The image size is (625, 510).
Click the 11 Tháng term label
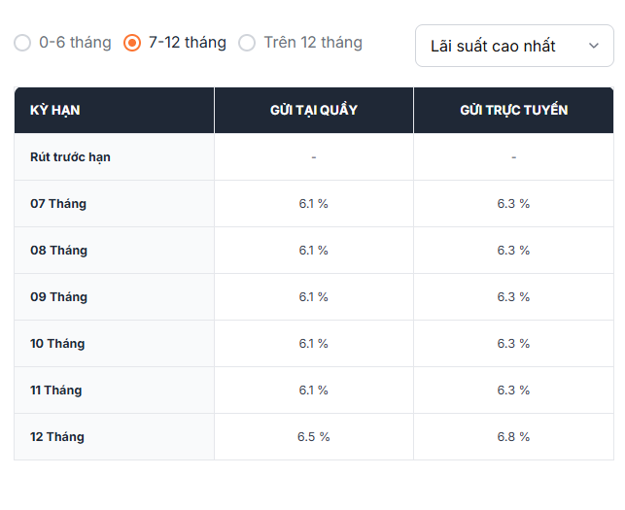[x=55, y=391]
